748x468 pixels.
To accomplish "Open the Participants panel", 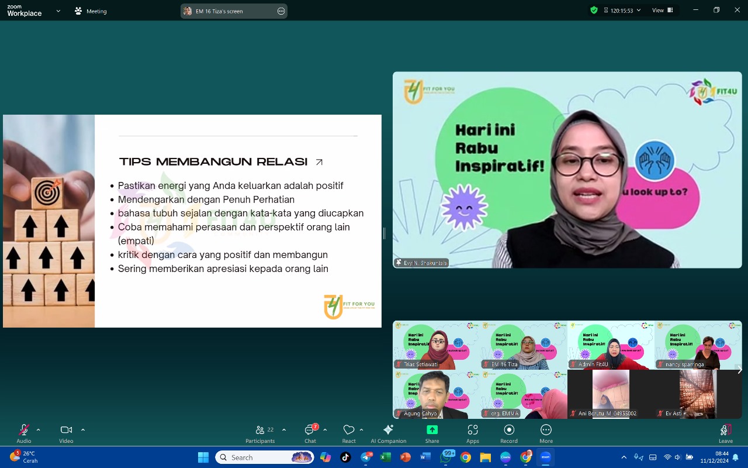I will click(x=260, y=433).
